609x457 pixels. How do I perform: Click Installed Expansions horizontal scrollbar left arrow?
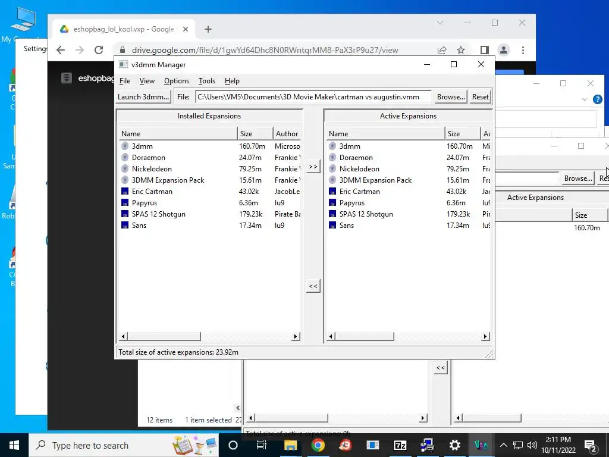pyautogui.click(x=124, y=337)
